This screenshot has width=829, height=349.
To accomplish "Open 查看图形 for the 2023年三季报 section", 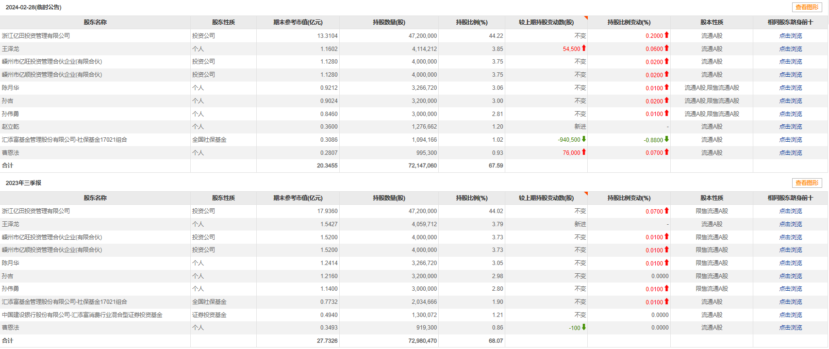I will click(x=807, y=183).
